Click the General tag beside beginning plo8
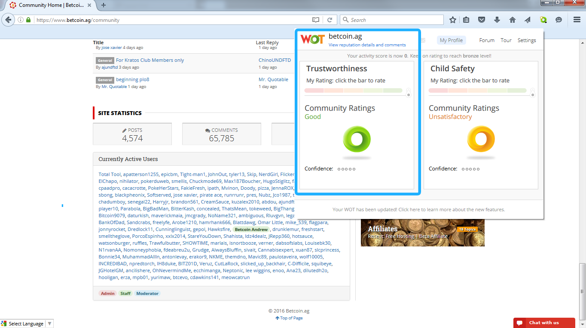The width and height of the screenshot is (586, 328). [x=105, y=80]
